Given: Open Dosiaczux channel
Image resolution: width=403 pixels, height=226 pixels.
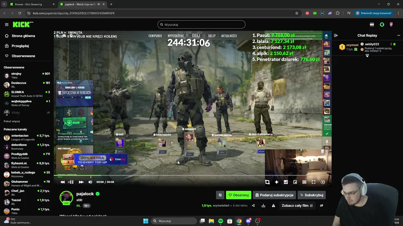Looking at the screenshot, I should (27, 85).
